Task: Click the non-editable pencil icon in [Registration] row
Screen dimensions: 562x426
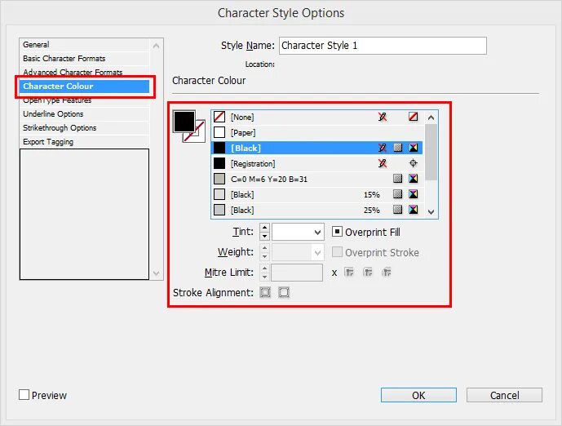Action: click(383, 163)
